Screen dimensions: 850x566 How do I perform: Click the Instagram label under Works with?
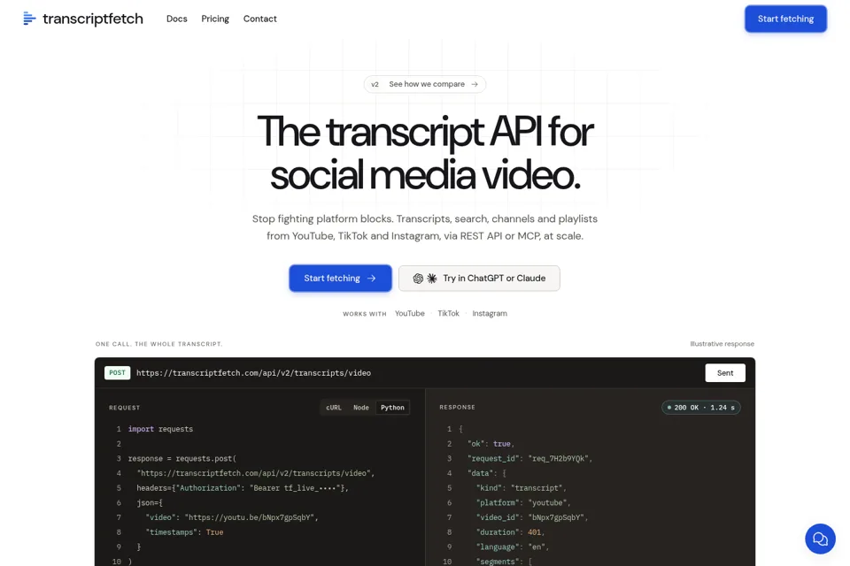(490, 314)
